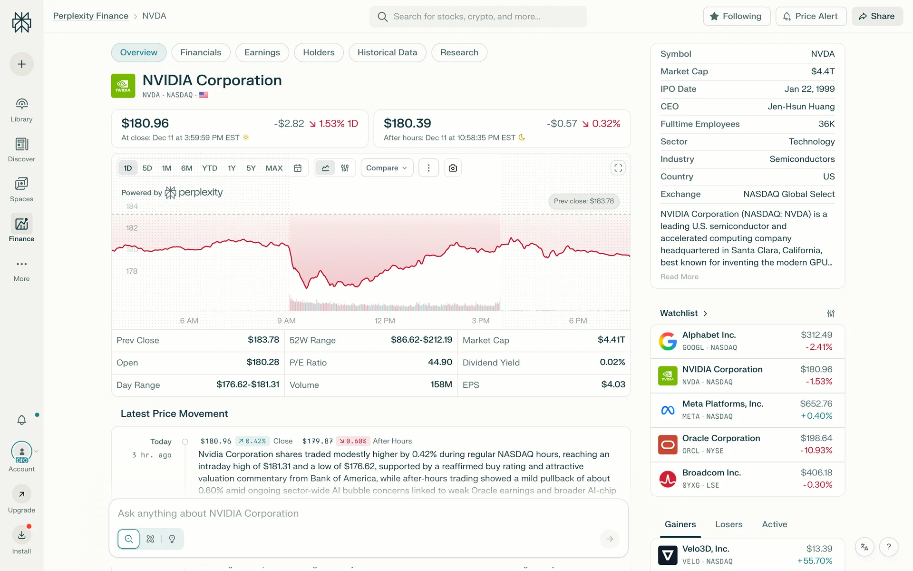Expand chart to fullscreen
The width and height of the screenshot is (913, 571).
(618, 168)
